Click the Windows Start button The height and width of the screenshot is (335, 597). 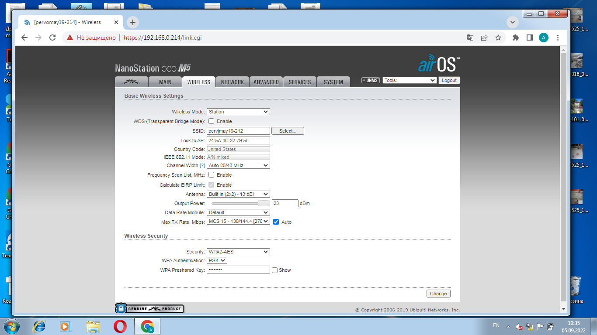point(12,326)
